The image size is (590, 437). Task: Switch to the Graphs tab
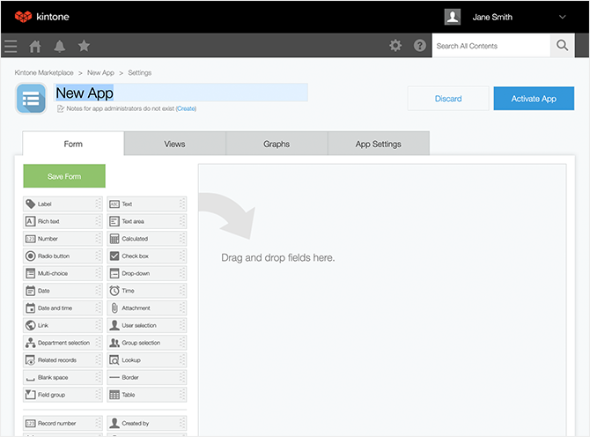click(x=277, y=144)
